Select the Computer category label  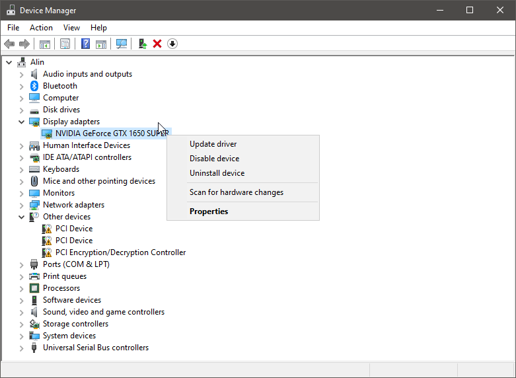click(61, 98)
